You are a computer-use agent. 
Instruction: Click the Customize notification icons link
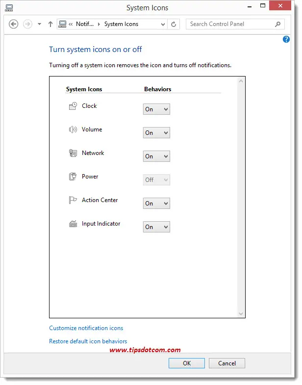click(x=86, y=328)
